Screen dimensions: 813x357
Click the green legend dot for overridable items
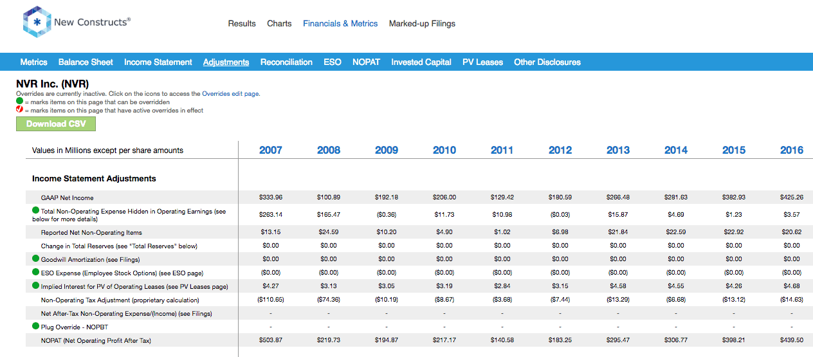tap(19, 102)
